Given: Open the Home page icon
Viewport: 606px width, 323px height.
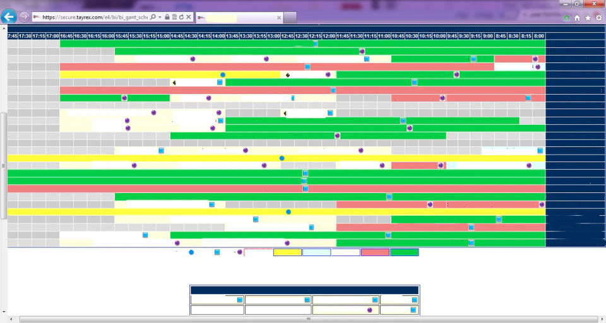Looking at the screenshot, I should point(577,18).
